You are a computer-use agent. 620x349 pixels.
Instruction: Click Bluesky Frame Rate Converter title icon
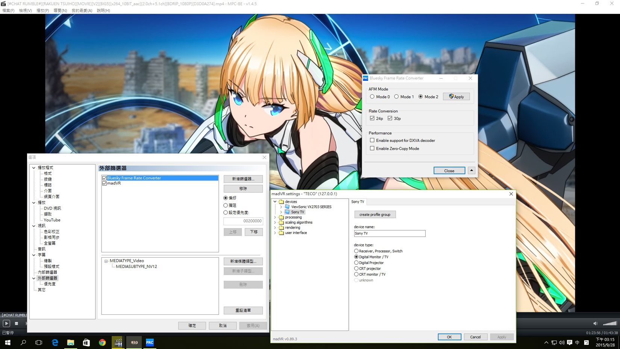pos(365,78)
